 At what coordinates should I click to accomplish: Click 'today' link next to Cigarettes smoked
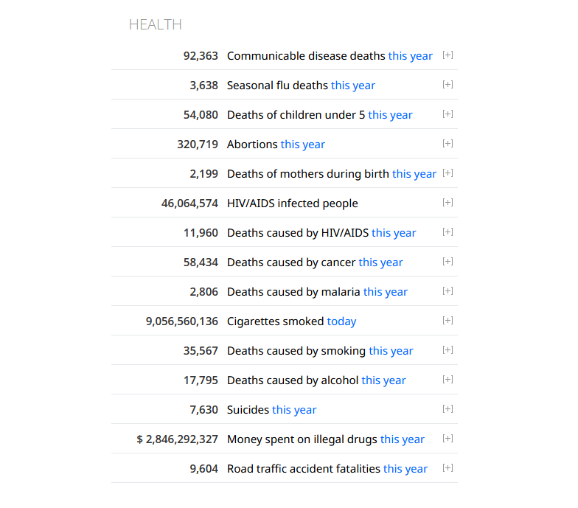point(342,321)
